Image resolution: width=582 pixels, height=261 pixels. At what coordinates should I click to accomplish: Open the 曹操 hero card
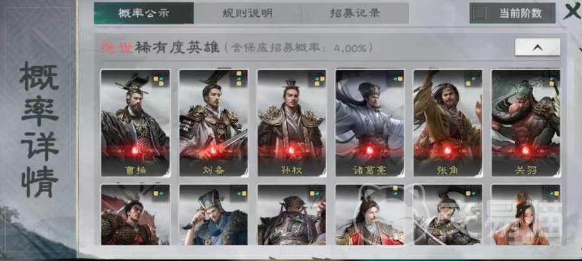pyautogui.click(x=136, y=123)
